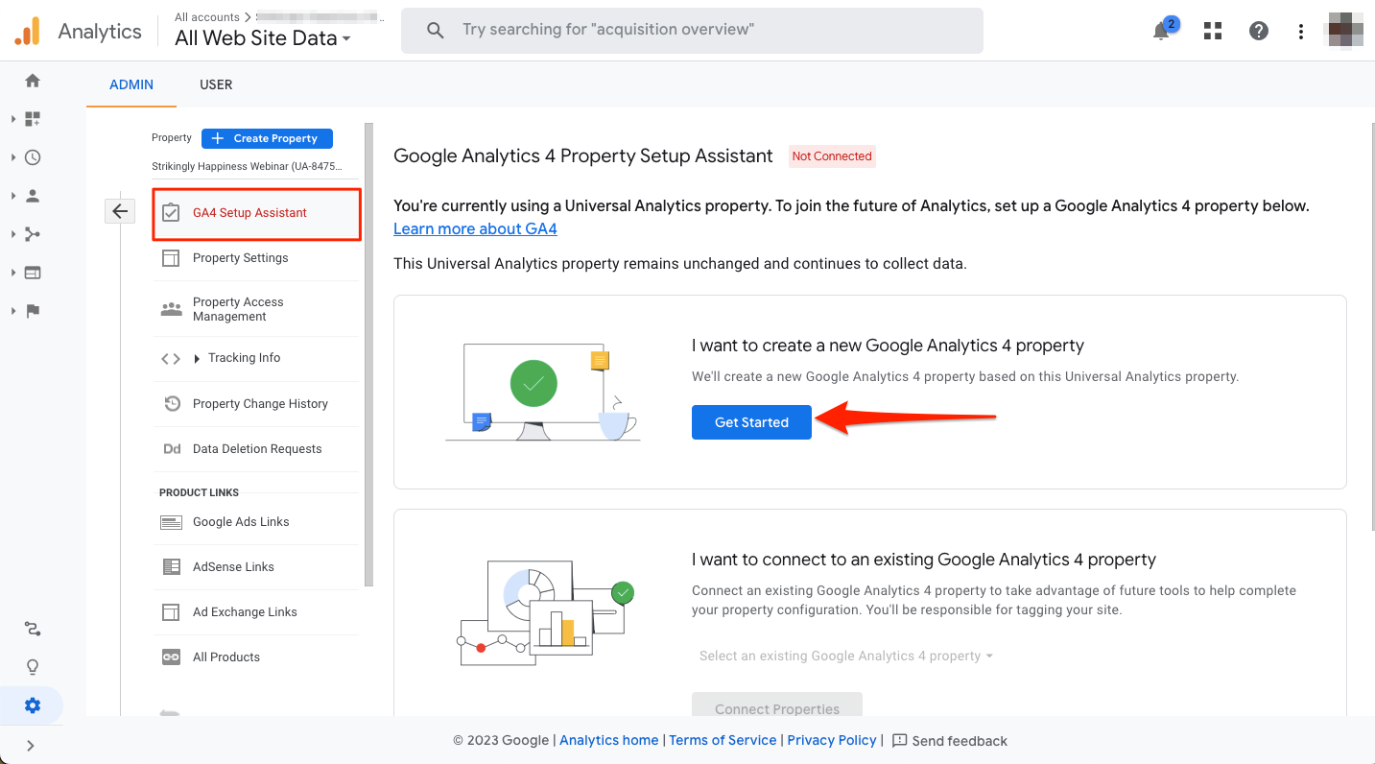1375x764 pixels.
Task: Click the Create Property button
Action: pyautogui.click(x=267, y=138)
